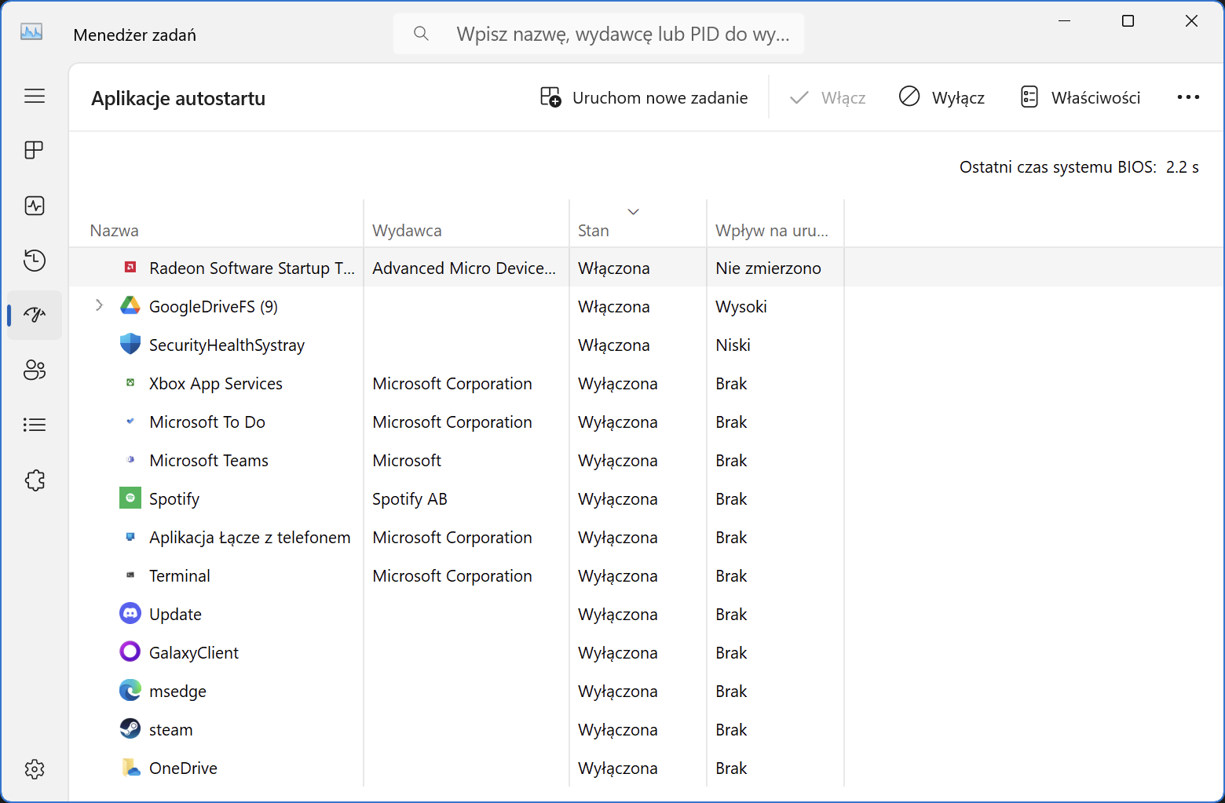Click the msedge browser icon
The height and width of the screenshot is (803, 1225).
130,691
